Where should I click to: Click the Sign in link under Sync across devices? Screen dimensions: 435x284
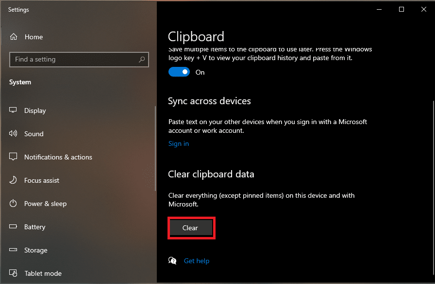pos(178,143)
